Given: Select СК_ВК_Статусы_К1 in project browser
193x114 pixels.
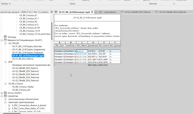Looking at the screenshot, I should pyautogui.click(x=28, y=15).
